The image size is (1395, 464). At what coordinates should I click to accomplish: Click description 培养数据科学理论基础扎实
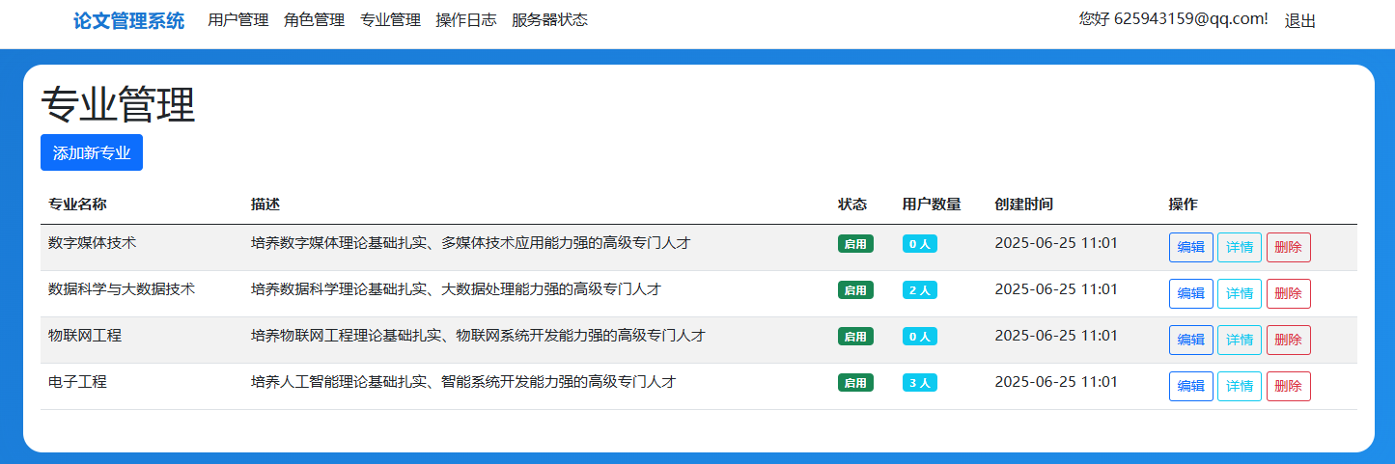(456, 289)
